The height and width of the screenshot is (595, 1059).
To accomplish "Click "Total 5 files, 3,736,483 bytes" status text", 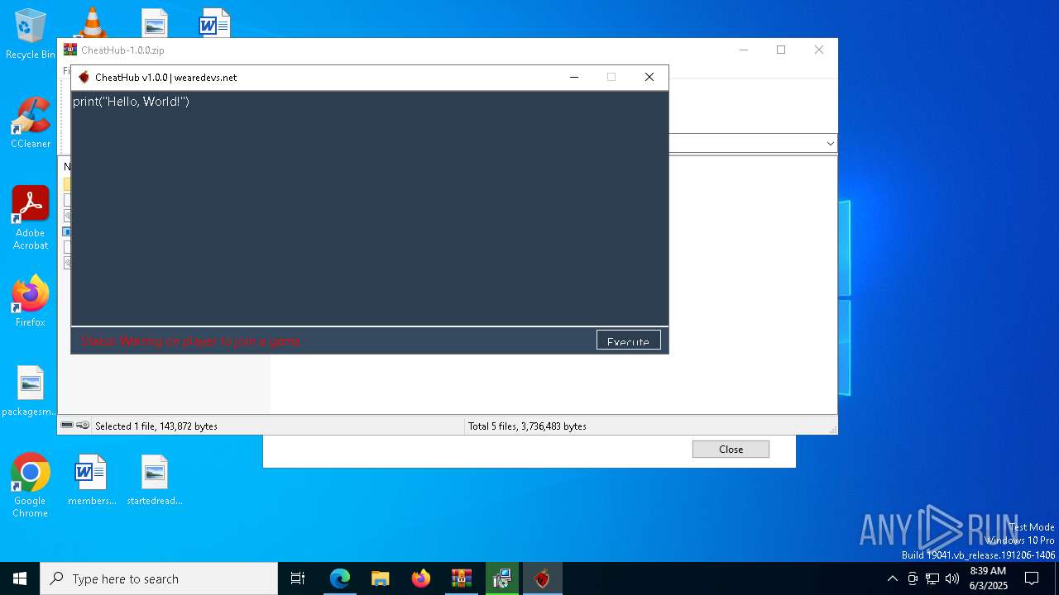I will coord(527,426).
